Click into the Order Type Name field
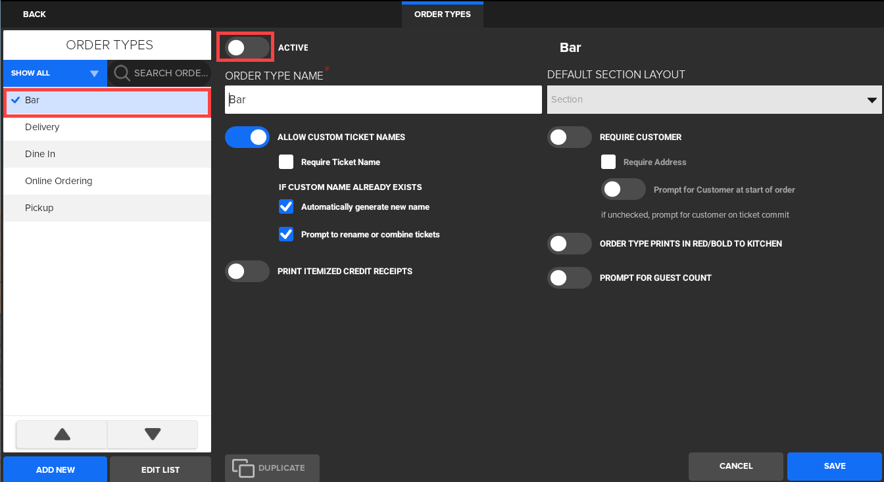The width and height of the screenshot is (884, 482). [x=383, y=100]
